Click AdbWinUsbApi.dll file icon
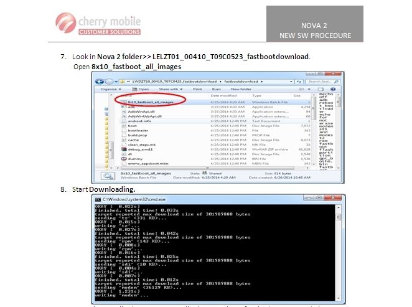This screenshot has height=307, width=412. 124,116
